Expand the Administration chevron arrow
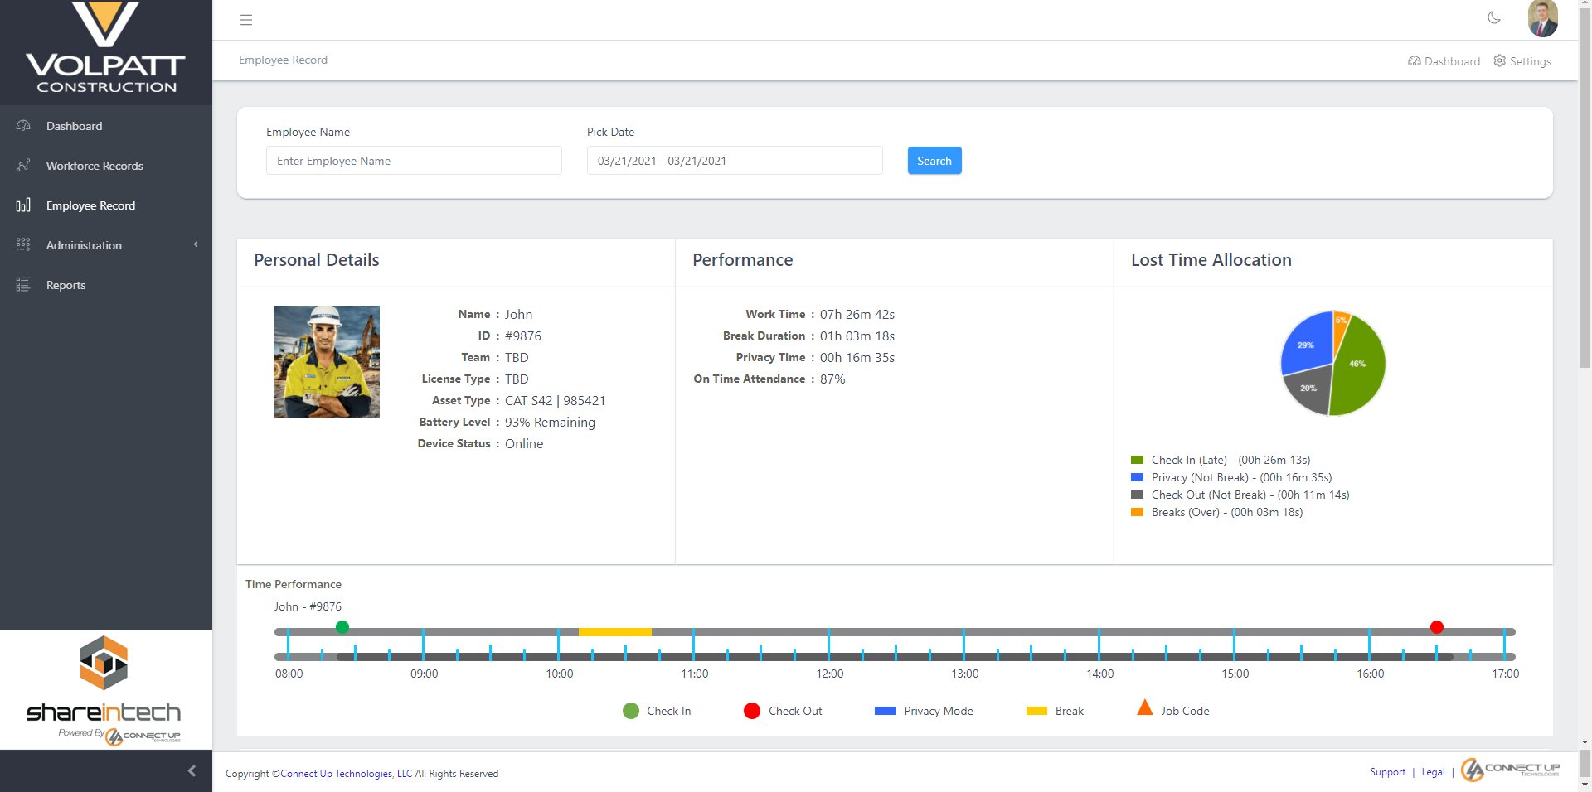Image resolution: width=1592 pixels, height=792 pixels. [x=196, y=244]
